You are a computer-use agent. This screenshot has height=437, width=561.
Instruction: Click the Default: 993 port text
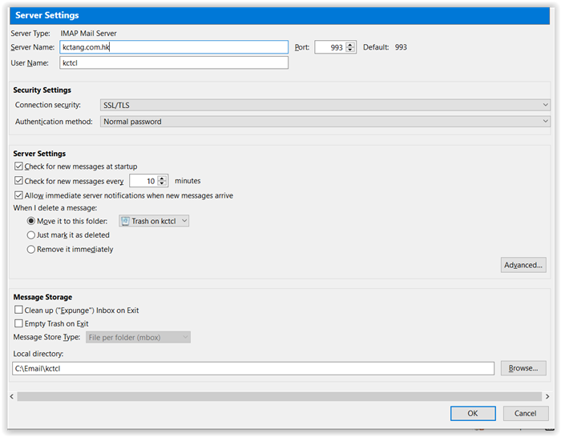pyautogui.click(x=385, y=47)
